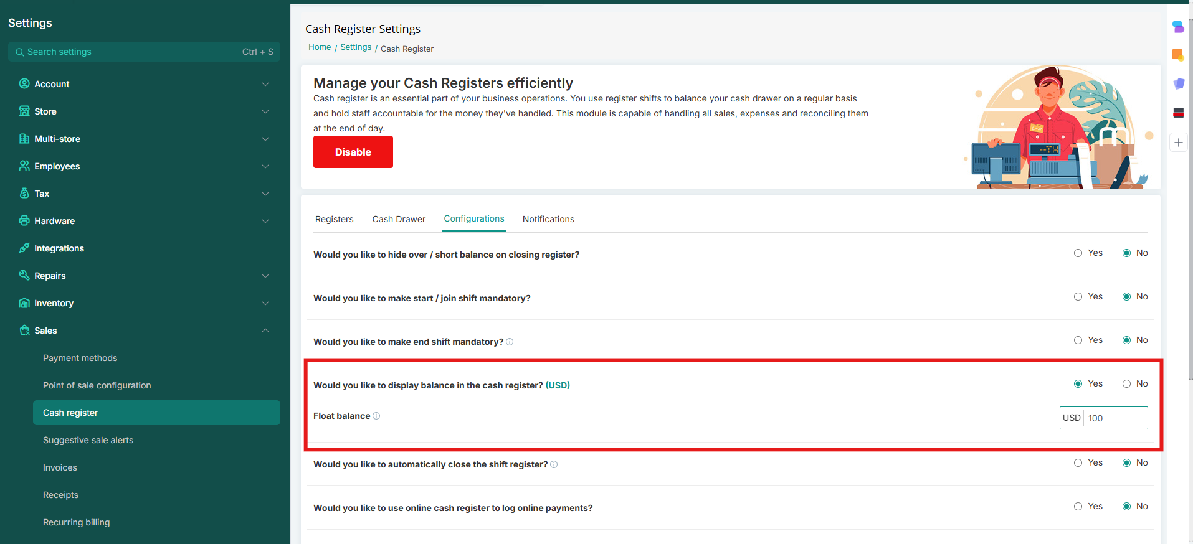This screenshot has height=544, width=1193.
Task: Click the Hardware printer icon
Action: [x=24, y=220]
